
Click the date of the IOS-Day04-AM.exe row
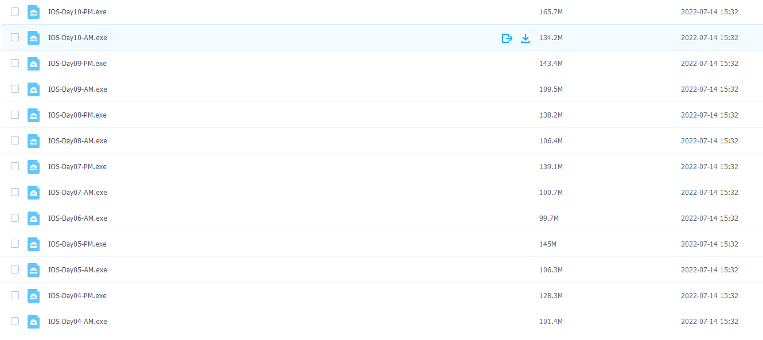point(709,321)
